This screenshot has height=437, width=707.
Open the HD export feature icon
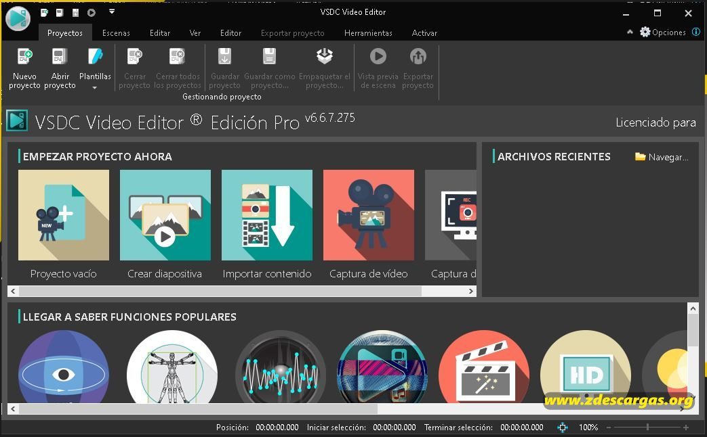tap(586, 367)
